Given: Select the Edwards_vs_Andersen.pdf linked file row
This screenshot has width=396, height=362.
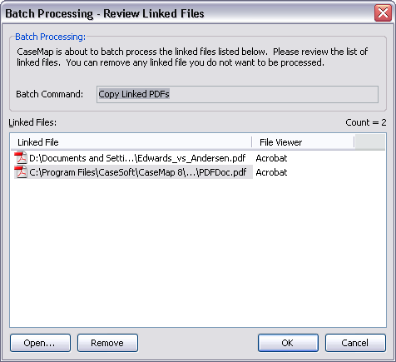Looking at the screenshot, I should [x=198, y=158].
